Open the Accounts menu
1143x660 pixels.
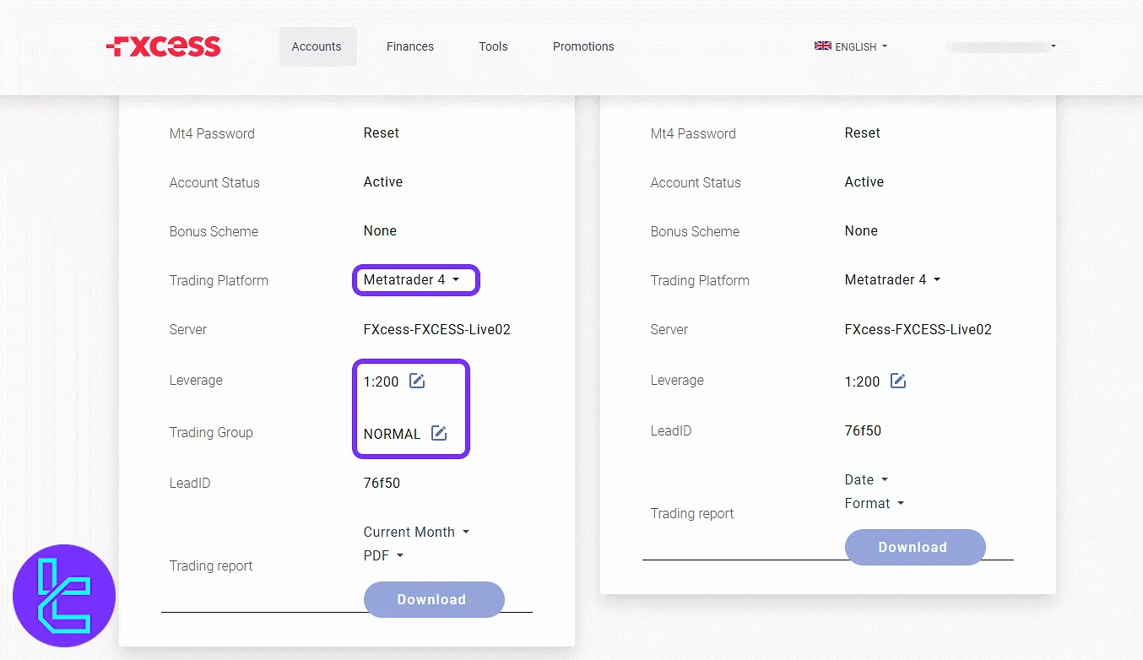[x=317, y=46]
